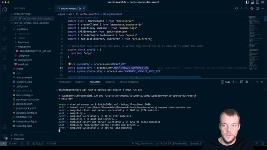Add a new terminal with plus icon
The image size is (267, 150).
click(234, 82)
